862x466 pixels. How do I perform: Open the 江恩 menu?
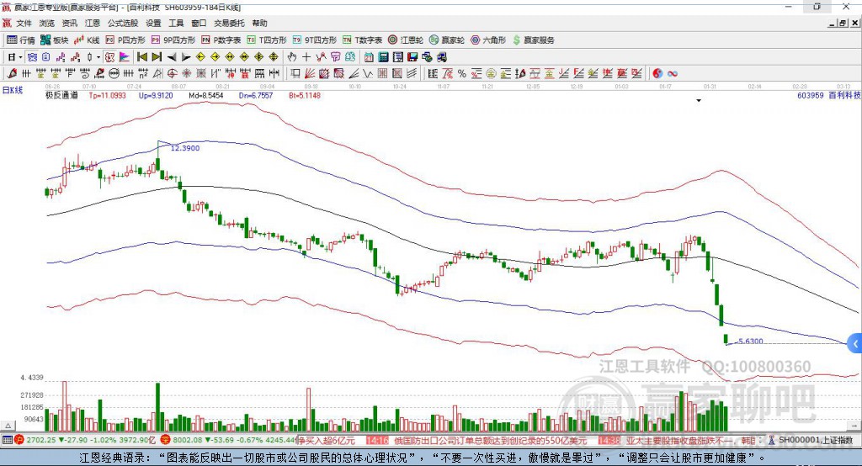pos(93,23)
